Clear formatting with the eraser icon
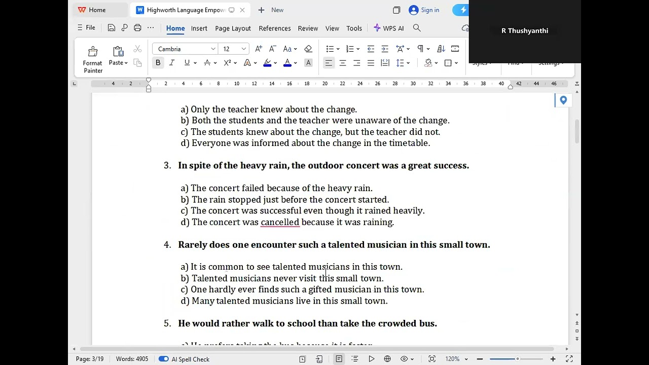Image resolution: width=649 pixels, height=365 pixels. (308, 49)
